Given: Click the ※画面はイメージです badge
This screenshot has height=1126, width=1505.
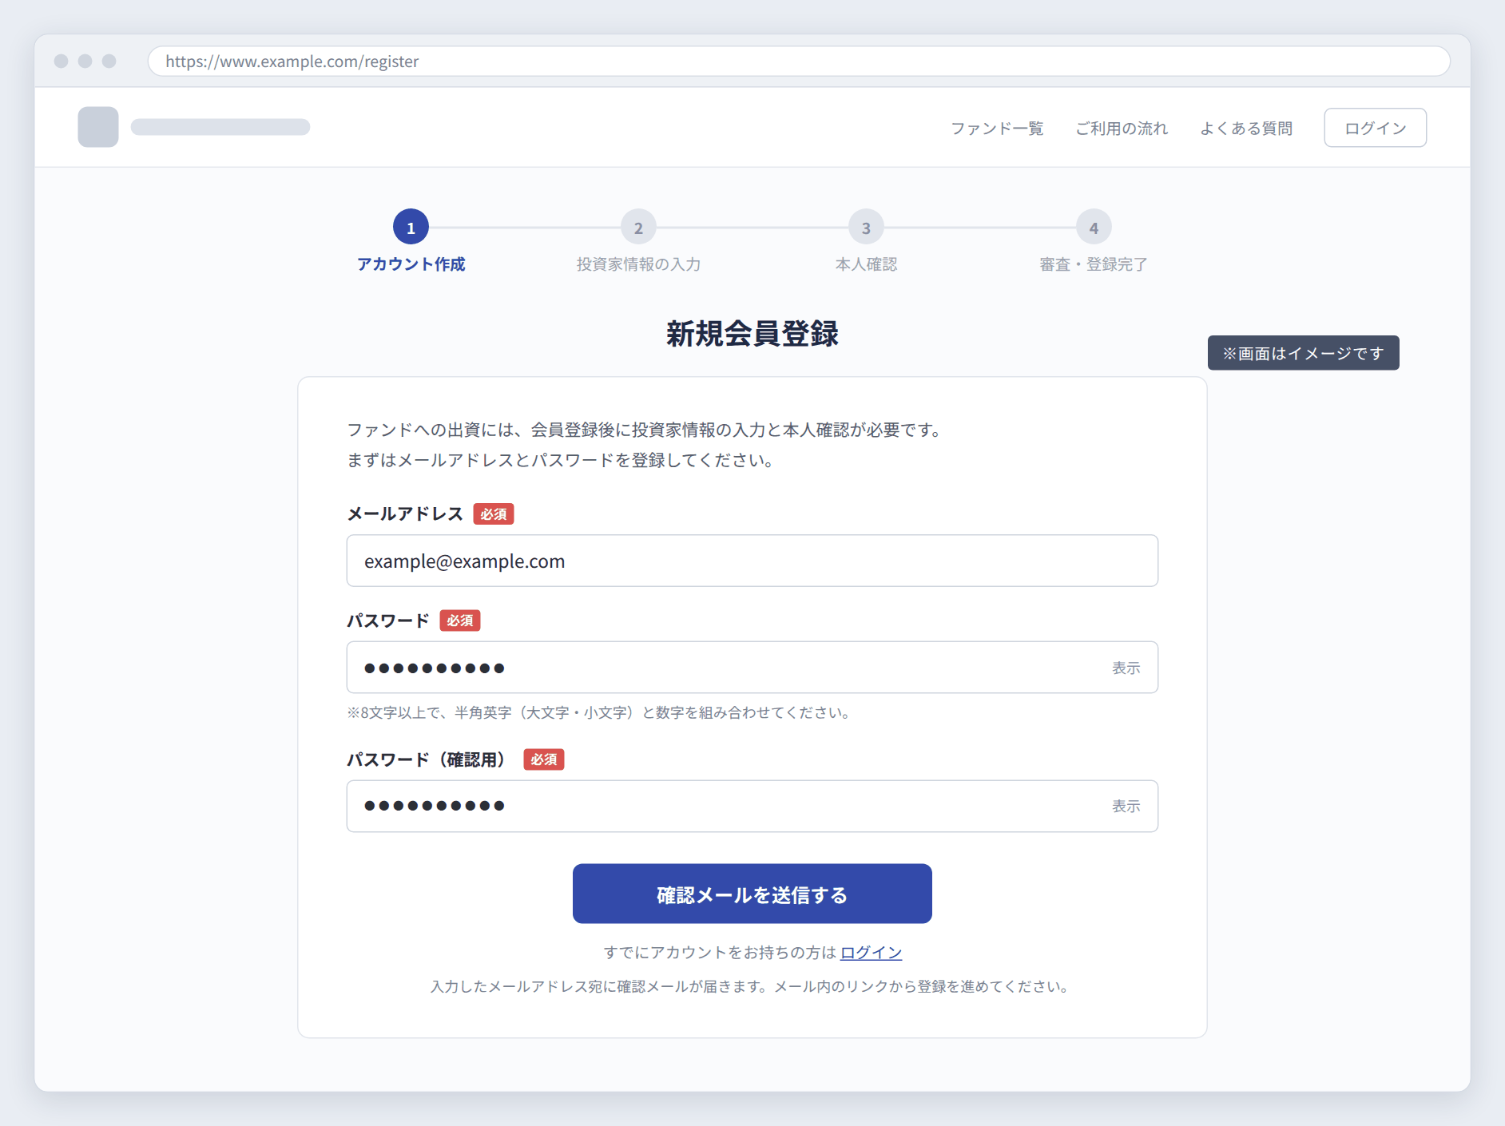Looking at the screenshot, I should [x=1303, y=353].
